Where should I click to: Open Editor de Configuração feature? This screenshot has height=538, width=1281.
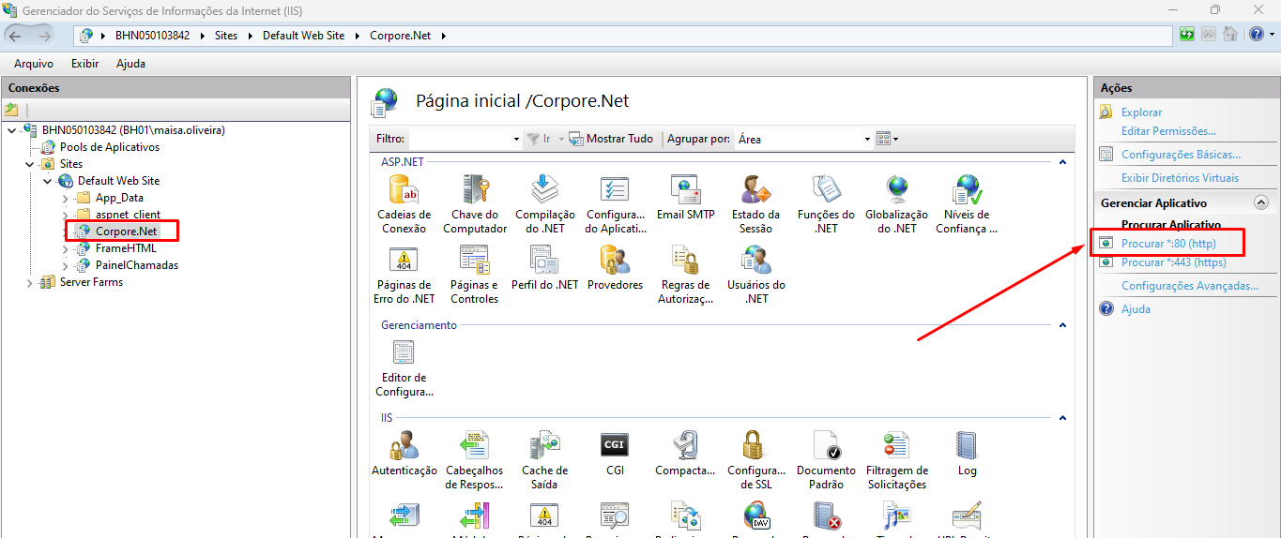coord(404,367)
